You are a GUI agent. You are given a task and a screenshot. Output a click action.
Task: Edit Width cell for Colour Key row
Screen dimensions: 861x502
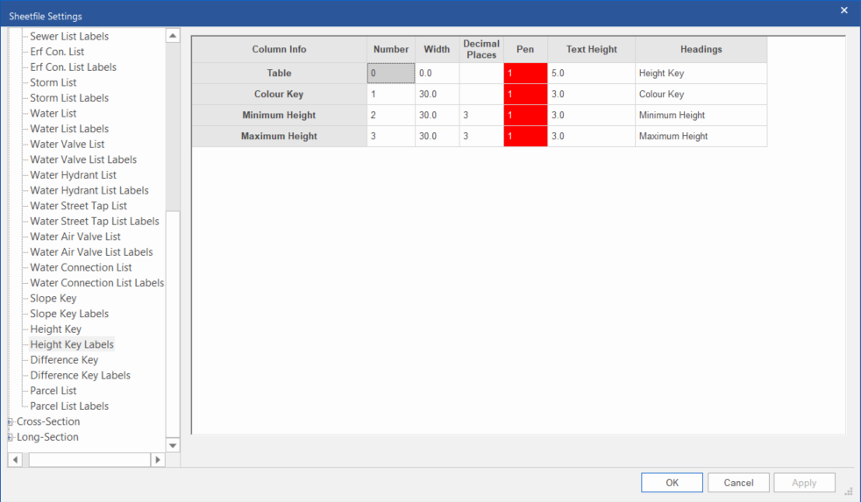[437, 95]
